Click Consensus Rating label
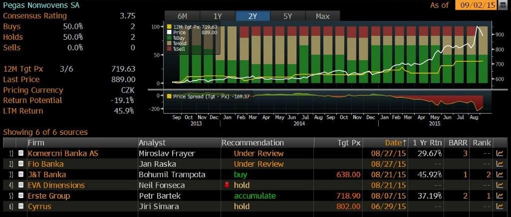 (35, 16)
